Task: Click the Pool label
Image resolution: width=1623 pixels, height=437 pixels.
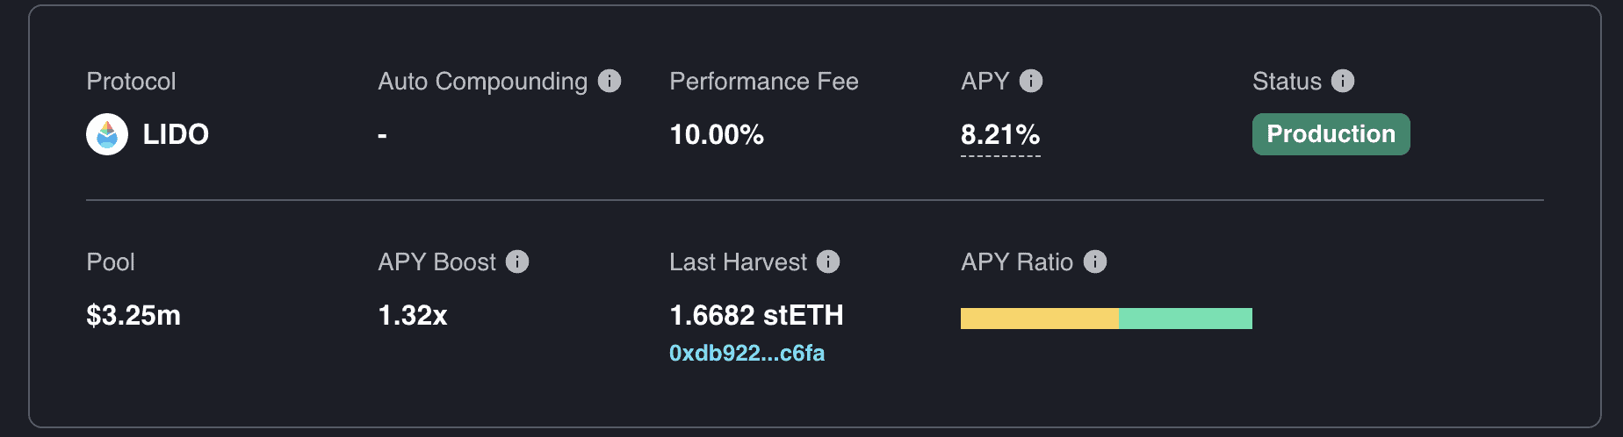Action: point(111,262)
